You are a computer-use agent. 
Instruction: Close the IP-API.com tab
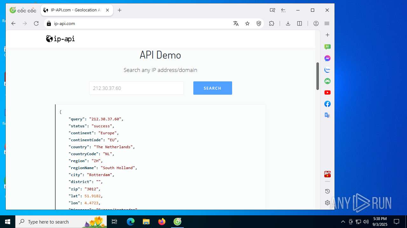[107, 10]
